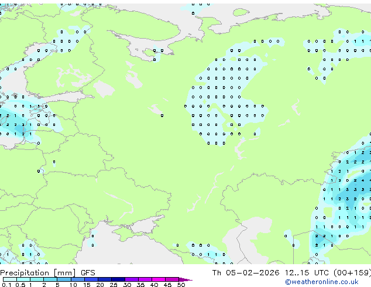
Task: Click the '12..15 UTC' time label
Action: (307, 273)
